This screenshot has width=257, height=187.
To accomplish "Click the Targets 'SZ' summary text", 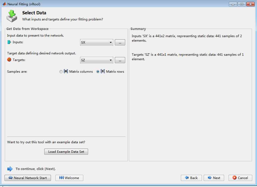I will (188, 57).
